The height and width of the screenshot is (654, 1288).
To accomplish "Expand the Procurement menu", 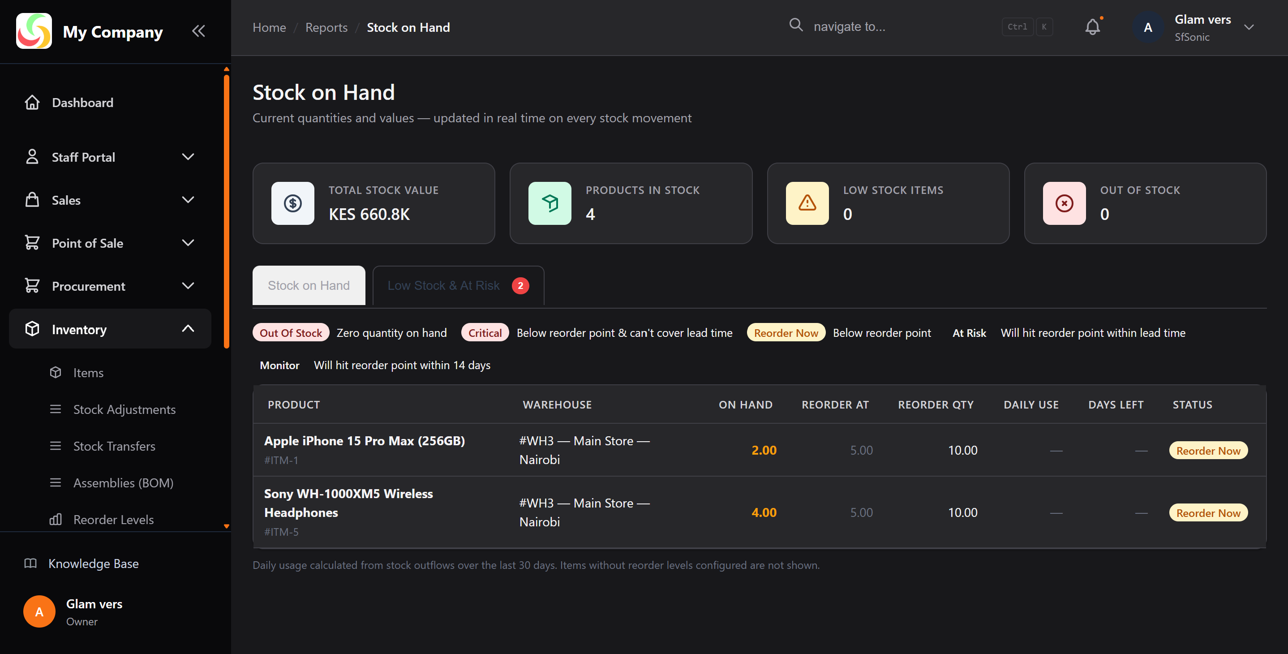I will point(188,286).
